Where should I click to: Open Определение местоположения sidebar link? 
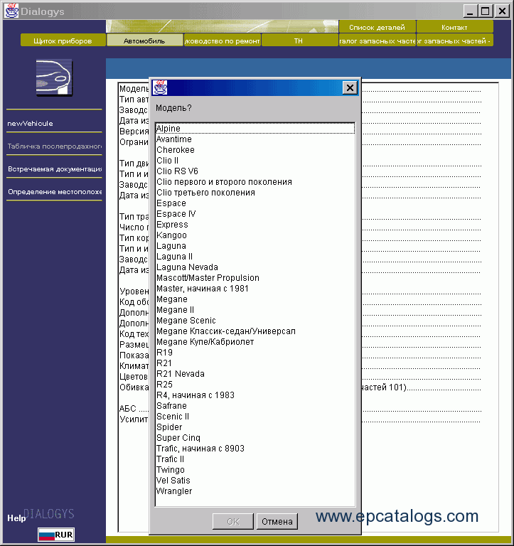click(x=54, y=192)
